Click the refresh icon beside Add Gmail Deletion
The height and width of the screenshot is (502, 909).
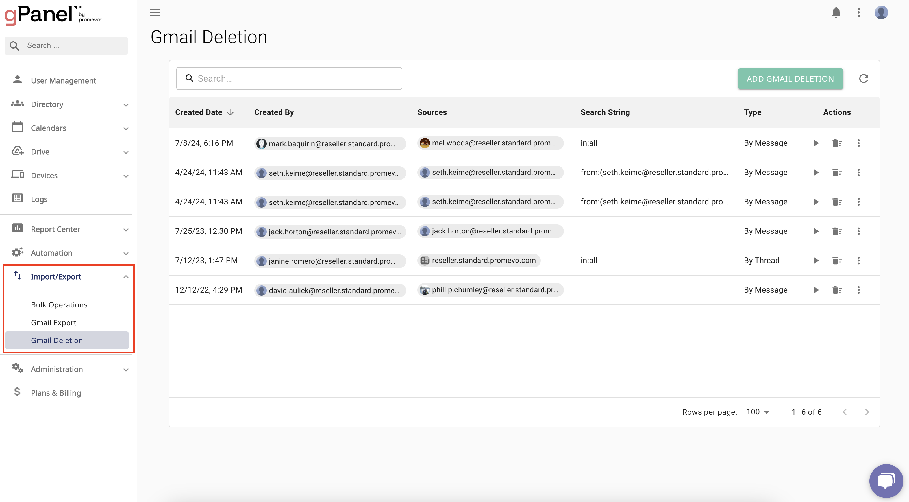tap(864, 78)
